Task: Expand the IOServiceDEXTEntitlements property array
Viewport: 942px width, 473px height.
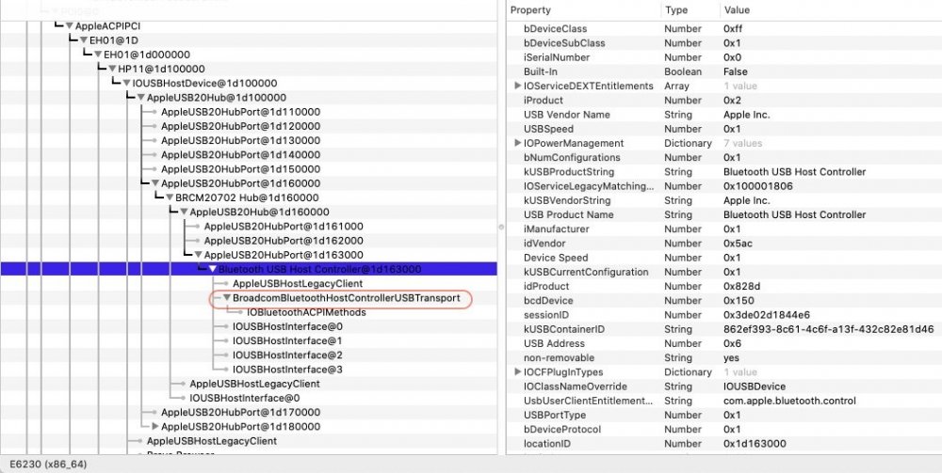Action: tap(517, 86)
